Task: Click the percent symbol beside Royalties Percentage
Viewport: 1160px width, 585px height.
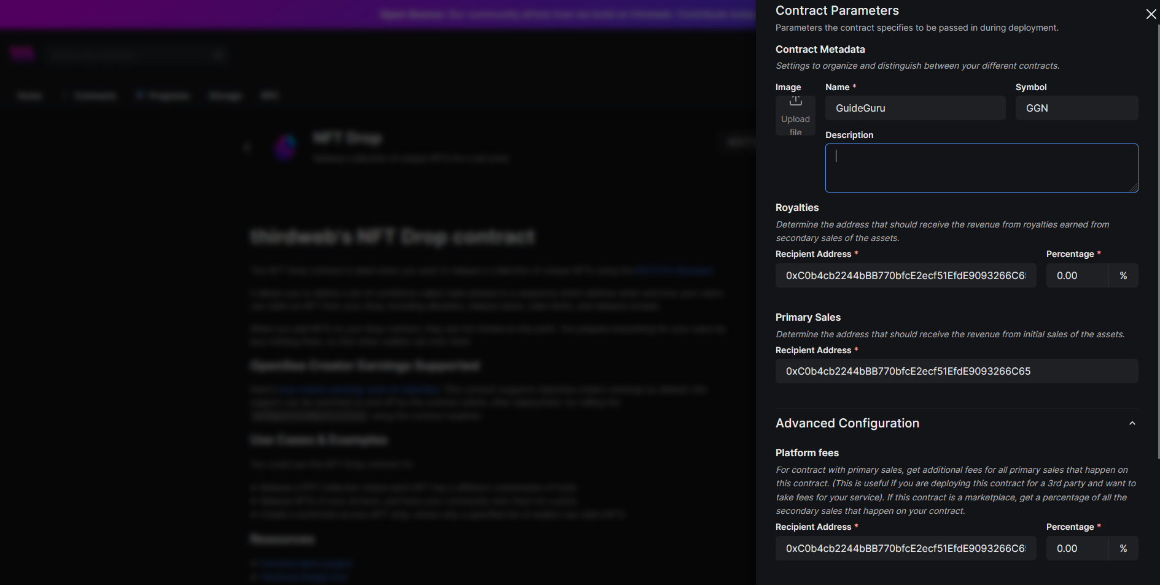Action: [x=1123, y=276]
